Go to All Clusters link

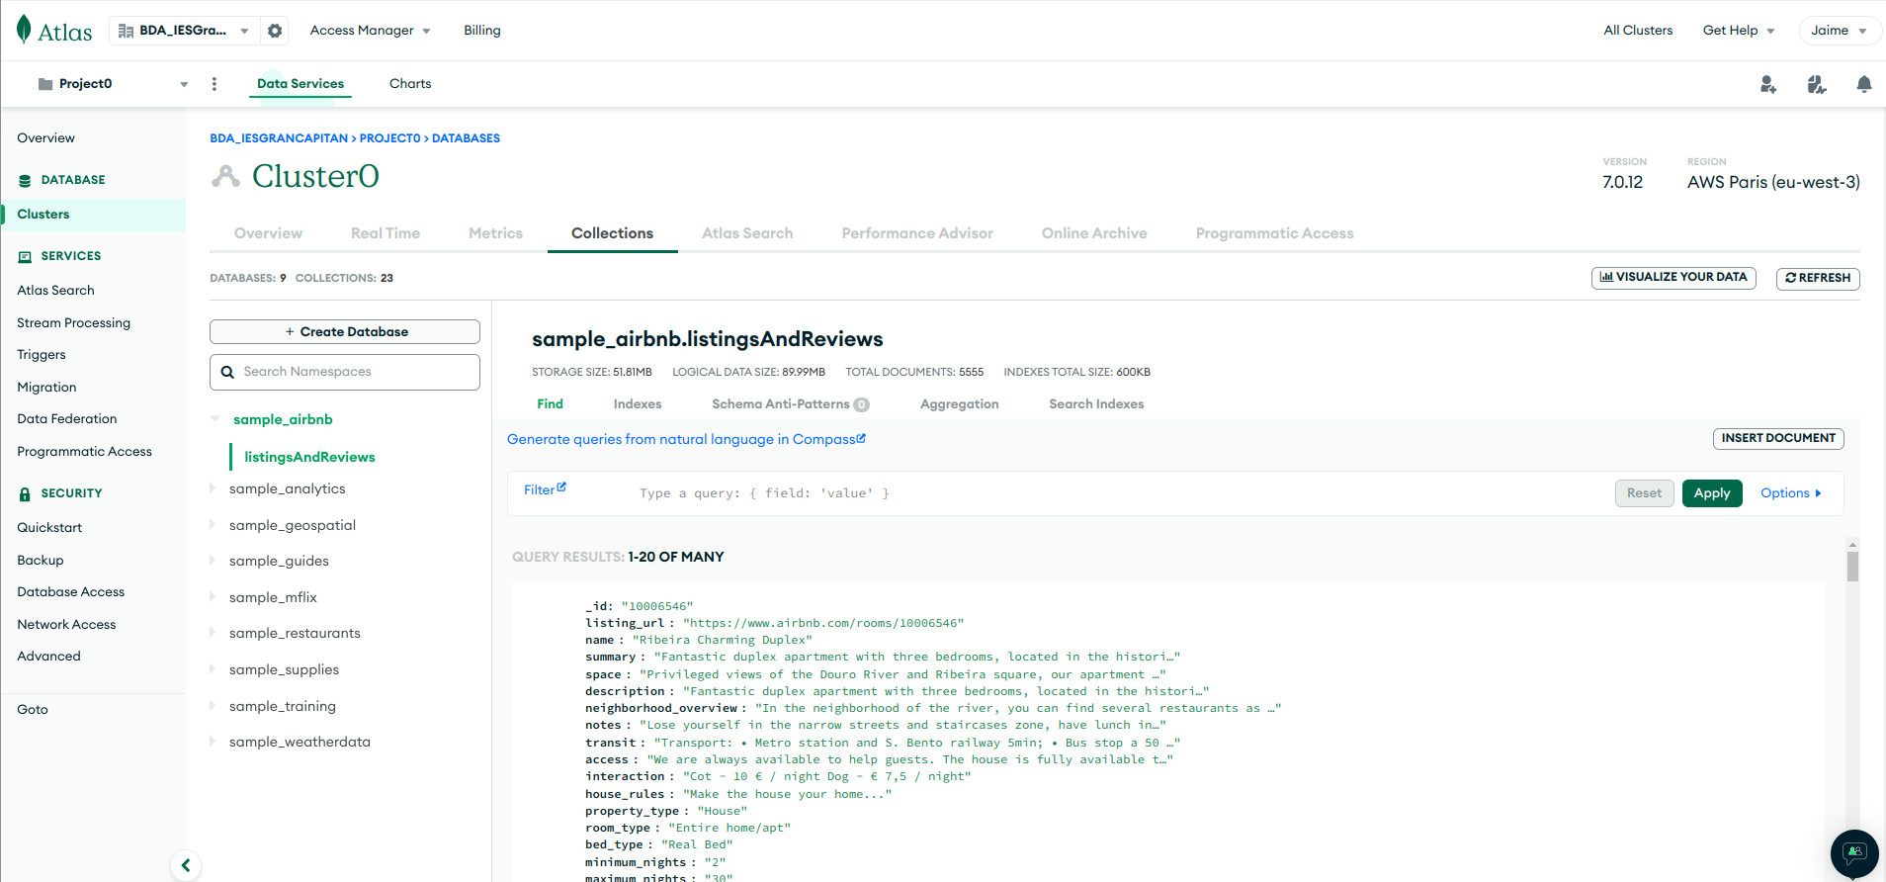1638,31
